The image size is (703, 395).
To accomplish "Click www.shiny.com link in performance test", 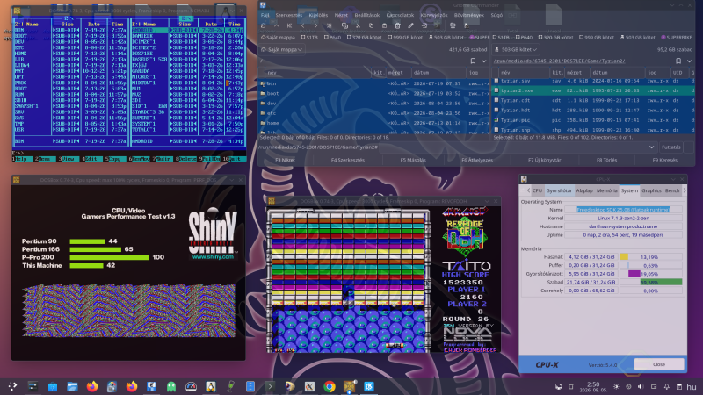I will 213,257.
